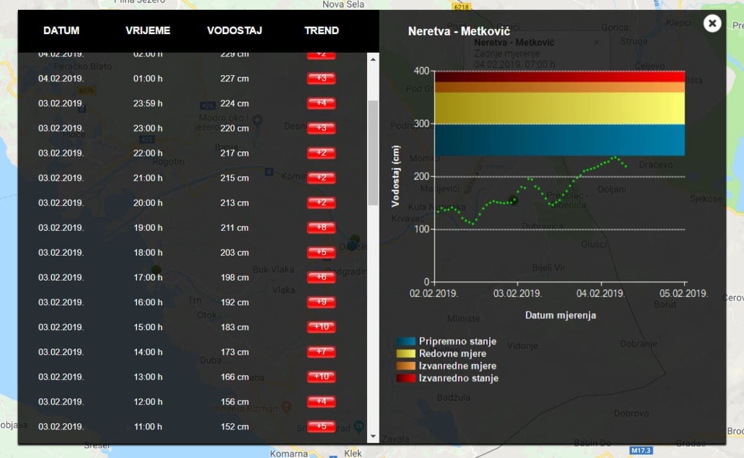Click the DATUM column header
This screenshot has height=458, width=744.
[x=61, y=30]
